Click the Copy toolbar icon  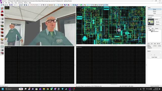43,5
